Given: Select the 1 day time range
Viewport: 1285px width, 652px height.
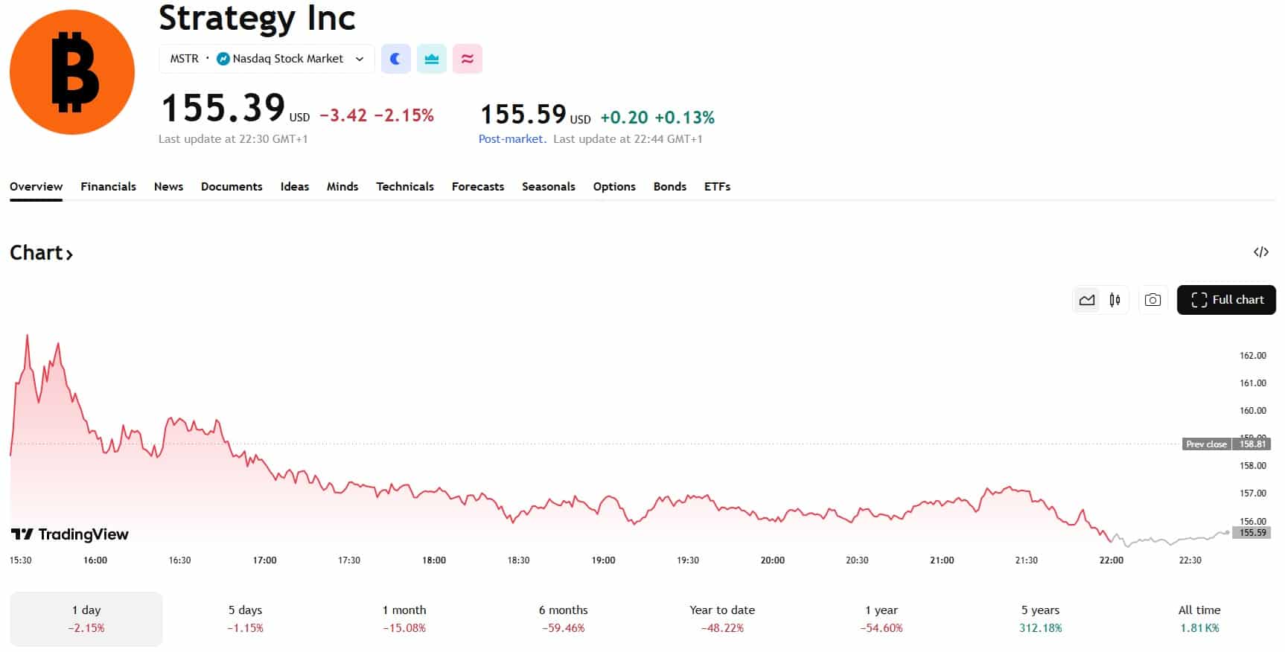Looking at the screenshot, I should click(86, 619).
